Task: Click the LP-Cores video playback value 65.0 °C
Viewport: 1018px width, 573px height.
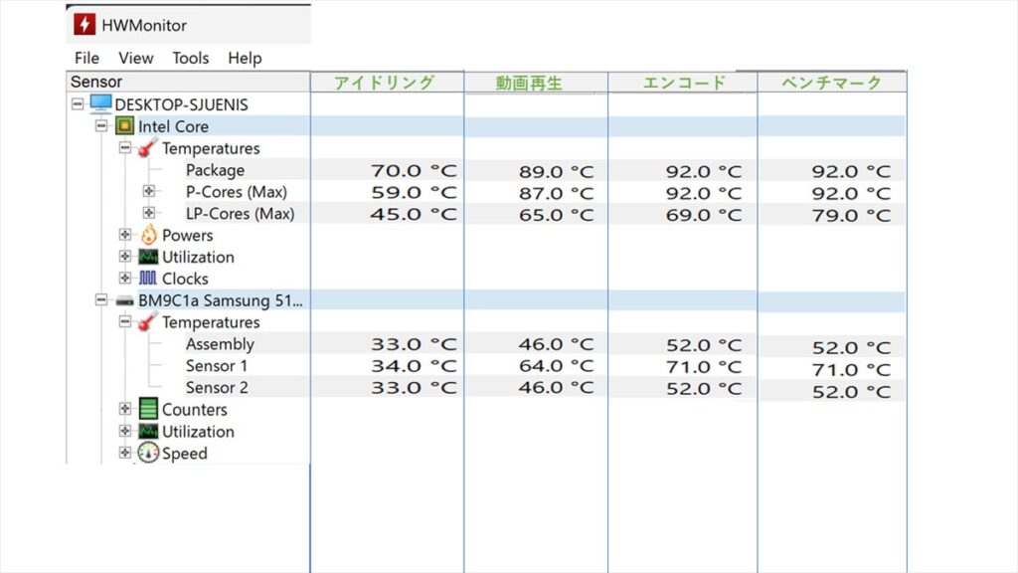Action: 556,215
